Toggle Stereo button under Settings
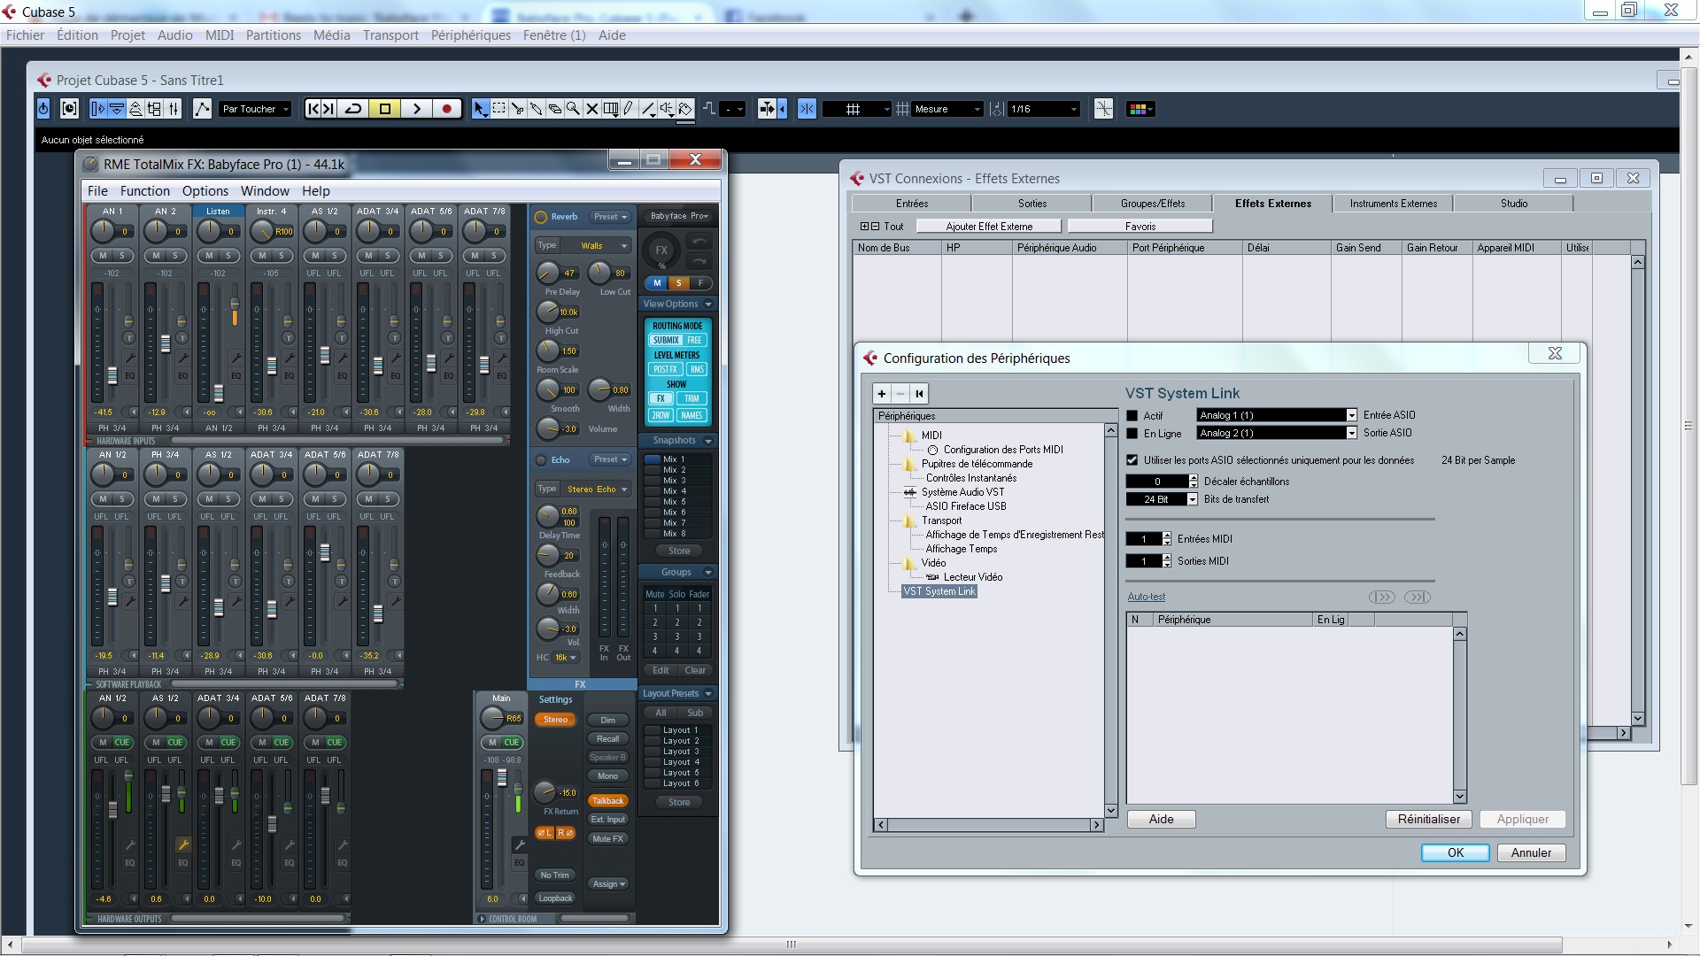 click(555, 720)
